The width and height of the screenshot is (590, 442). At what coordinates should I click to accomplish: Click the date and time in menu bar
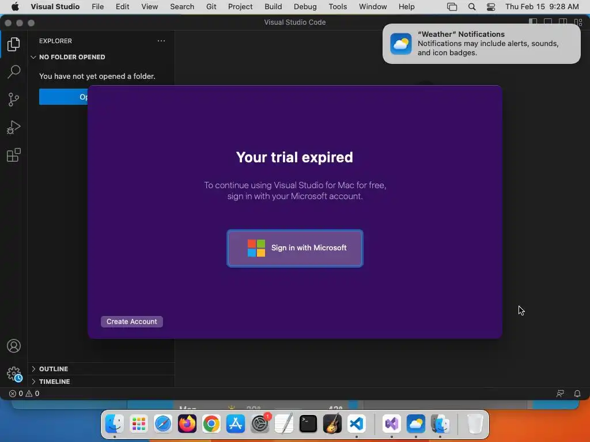[542, 7]
